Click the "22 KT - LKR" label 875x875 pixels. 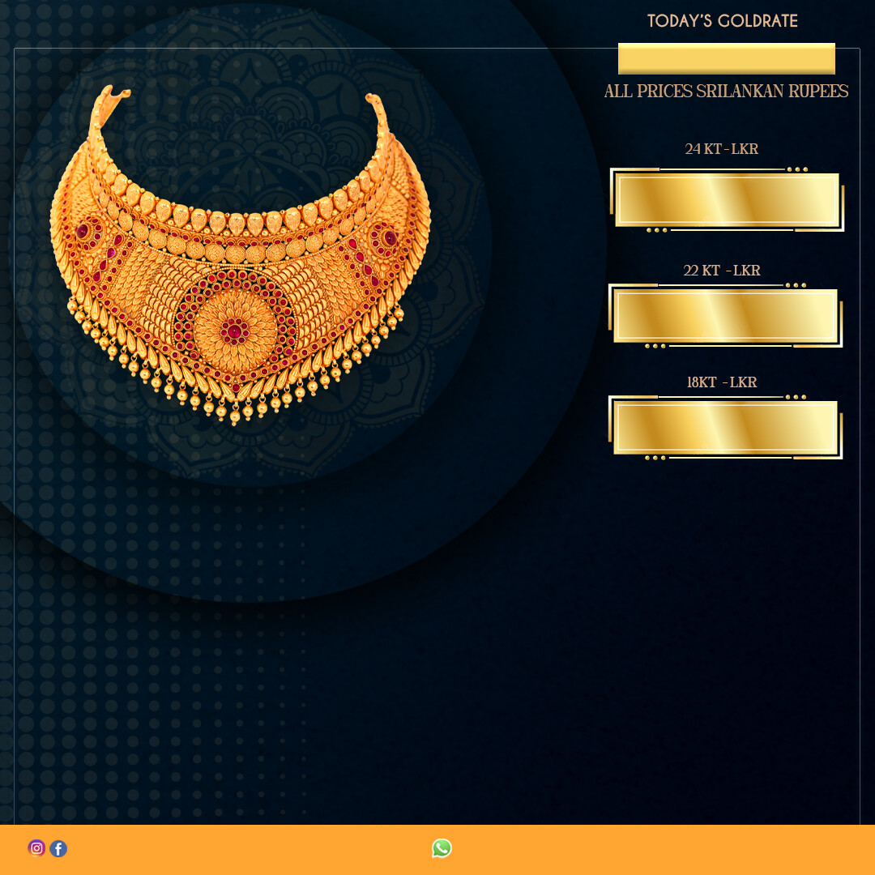tap(722, 271)
